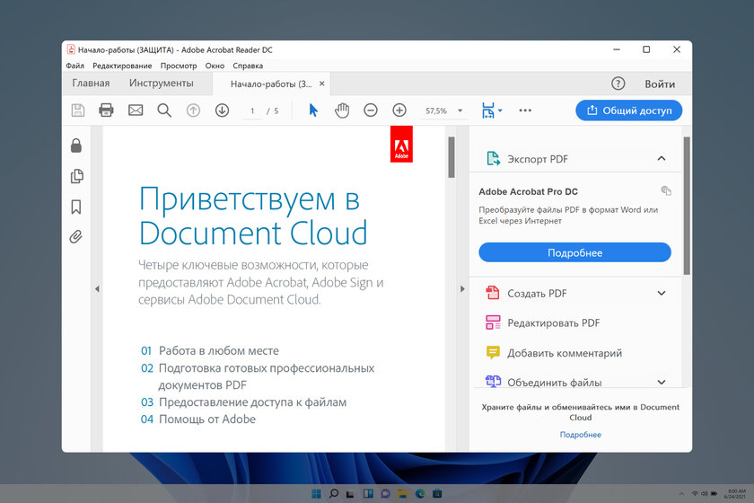The image size is (754, 503).
Task: Open the Справка menu
Action: (248, 66)
